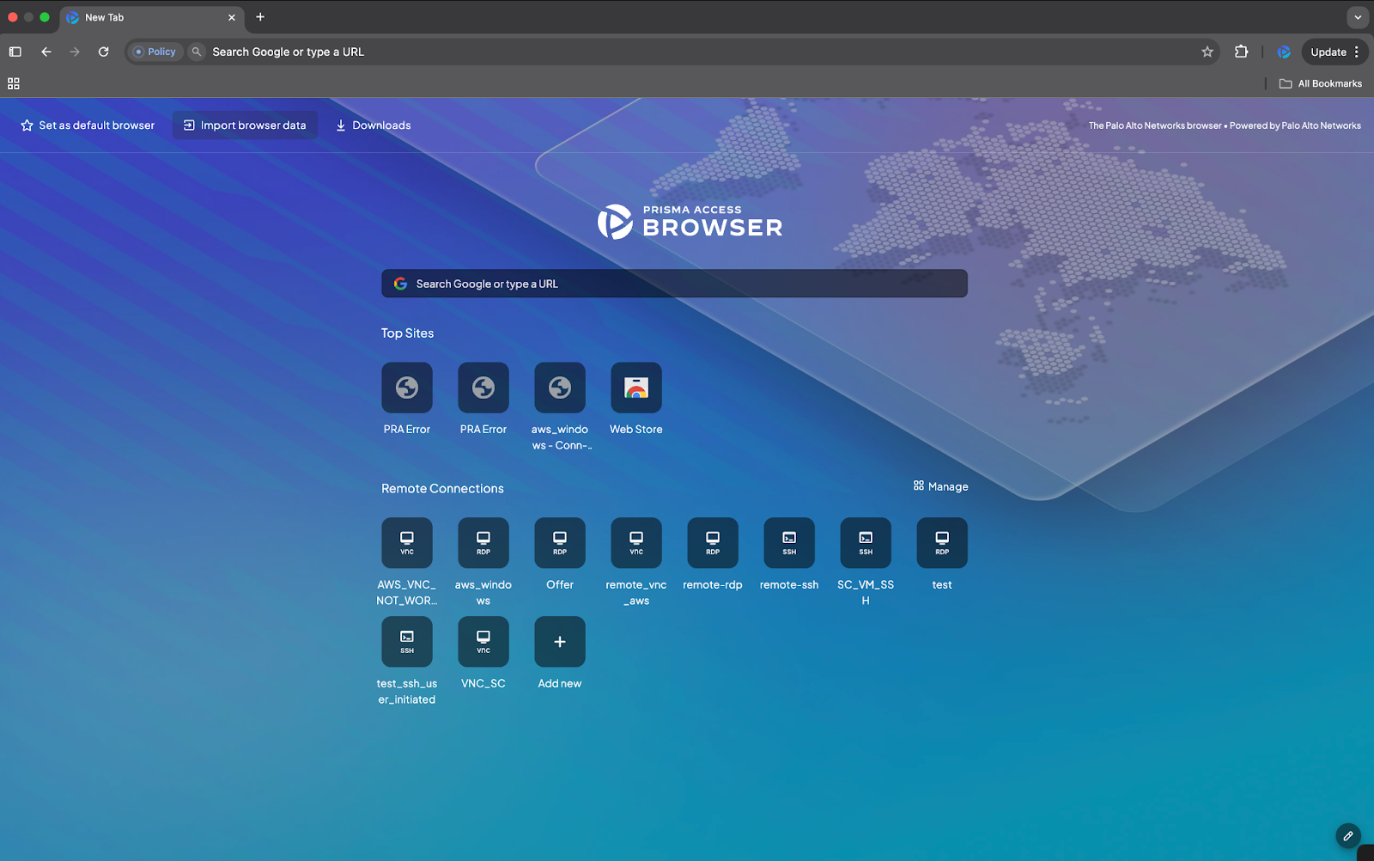The width and height of the screenshot is (1374, 861).
Task: Launch the remote-rdp connection
Action: tap(712, 542)
